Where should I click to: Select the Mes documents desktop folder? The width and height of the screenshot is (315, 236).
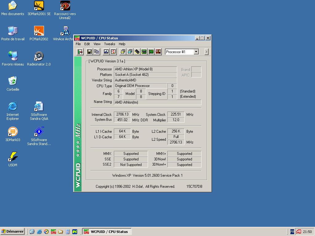click(13, 8)
